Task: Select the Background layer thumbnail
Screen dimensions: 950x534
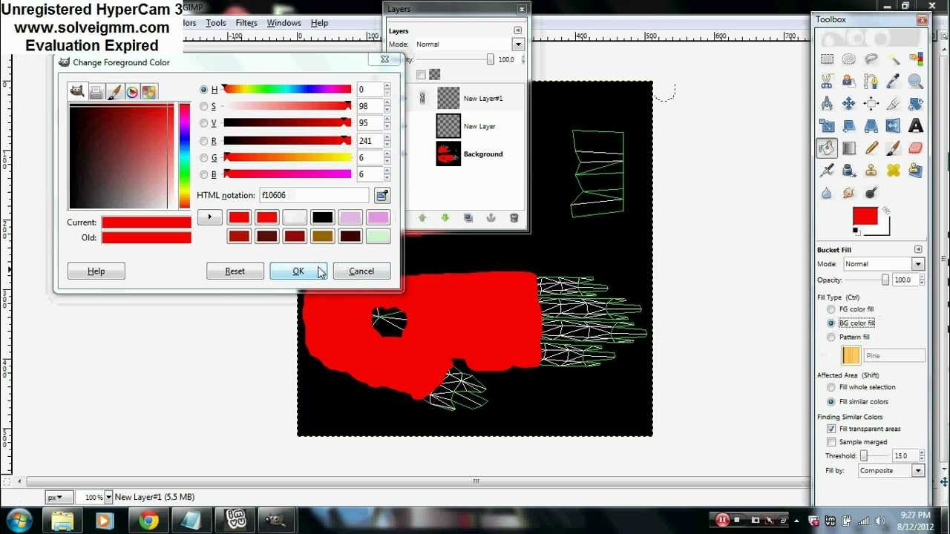Action: [448, 154]
